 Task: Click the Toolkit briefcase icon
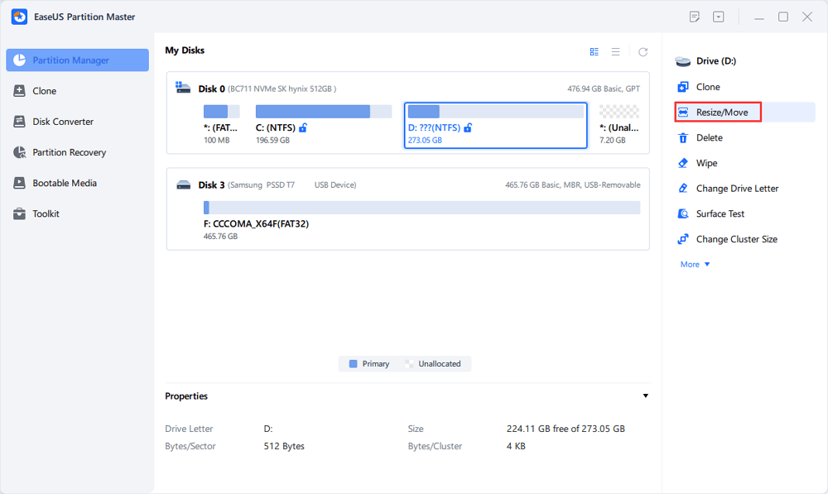click(x=20, y=213)
